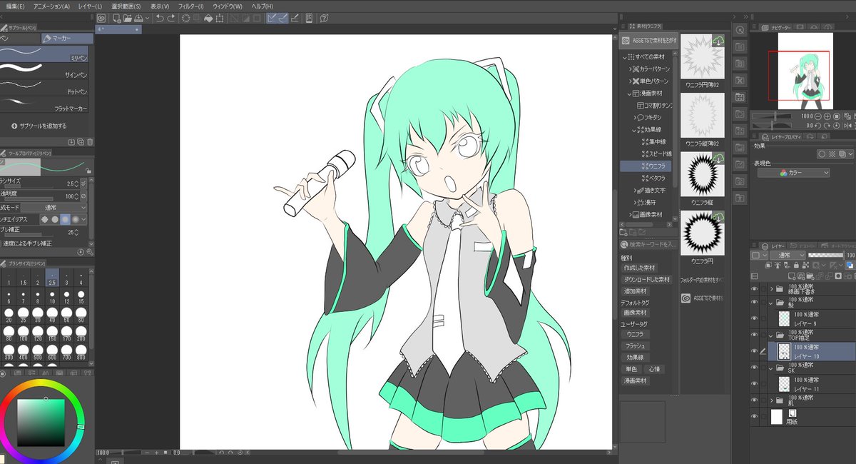Click download cloud on ウニフラ円薄02 thumbnail
Screen dimensions: 856x464
pyautogui.click(x=718, y=41)
